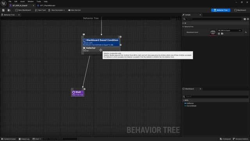Select the SelfActor blackboard key
Viewport: 250px width, 141px height.
point(190,103)
